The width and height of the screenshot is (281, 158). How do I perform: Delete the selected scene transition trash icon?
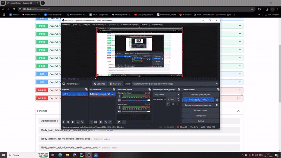[x=173, y=104]
